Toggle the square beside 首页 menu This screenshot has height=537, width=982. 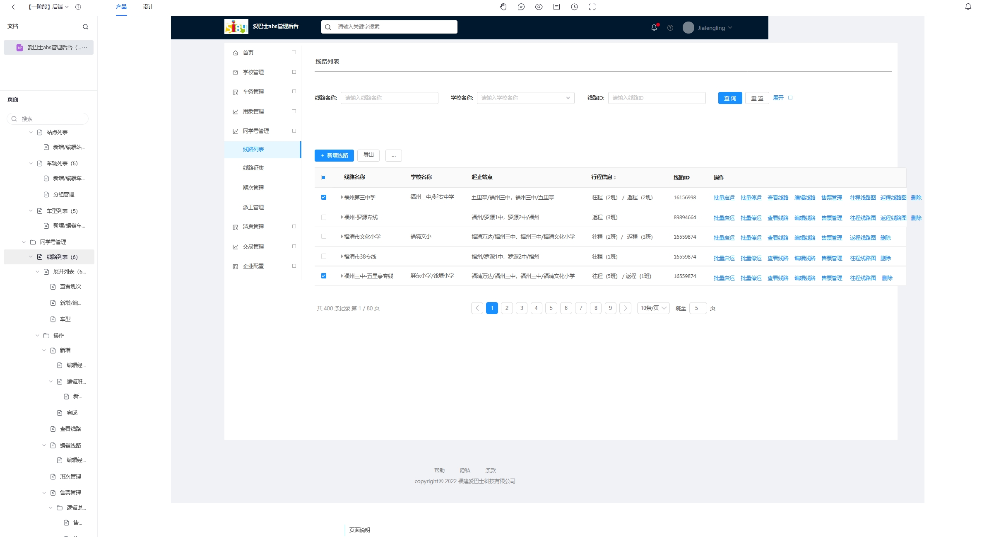294,53
